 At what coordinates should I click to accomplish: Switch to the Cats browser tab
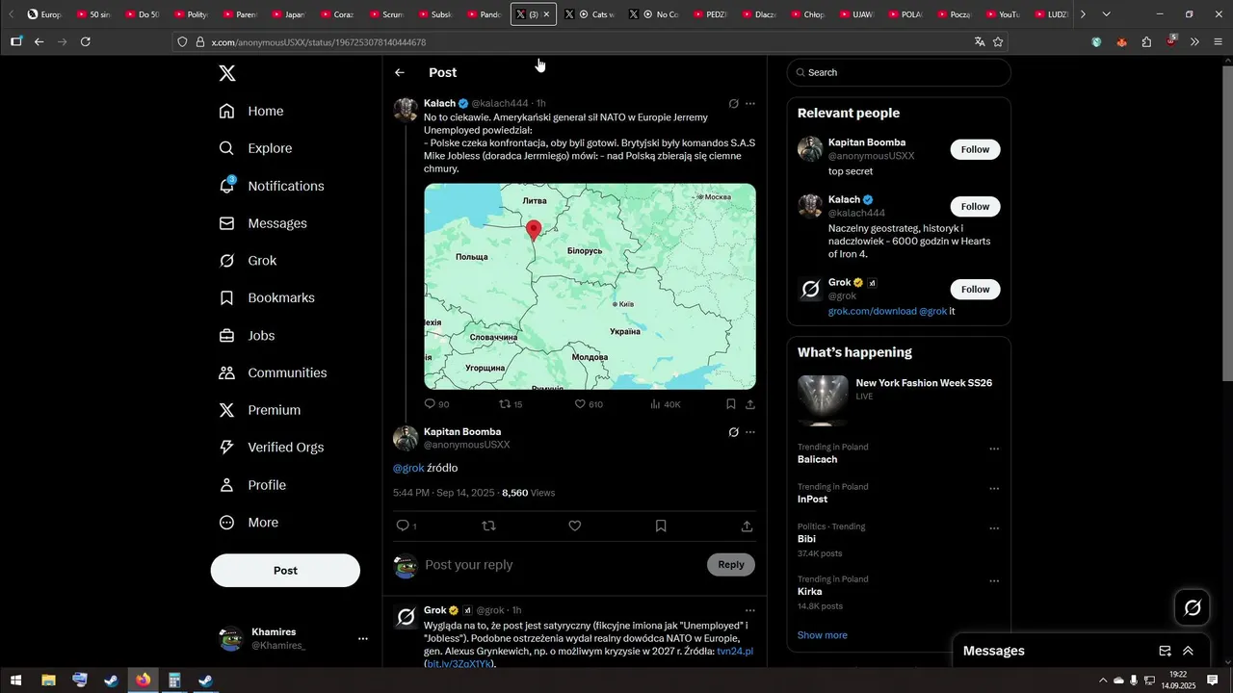click(x=590, y=14)
